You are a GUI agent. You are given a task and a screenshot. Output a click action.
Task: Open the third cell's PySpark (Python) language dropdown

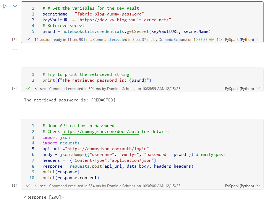(258, 186)
